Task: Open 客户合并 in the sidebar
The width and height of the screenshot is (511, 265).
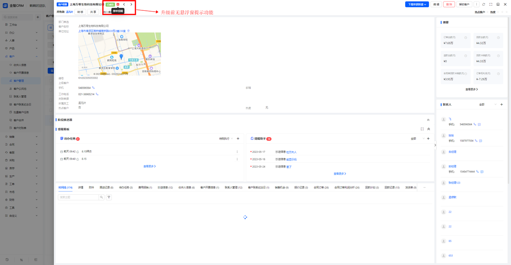Action: coord(19,120)
